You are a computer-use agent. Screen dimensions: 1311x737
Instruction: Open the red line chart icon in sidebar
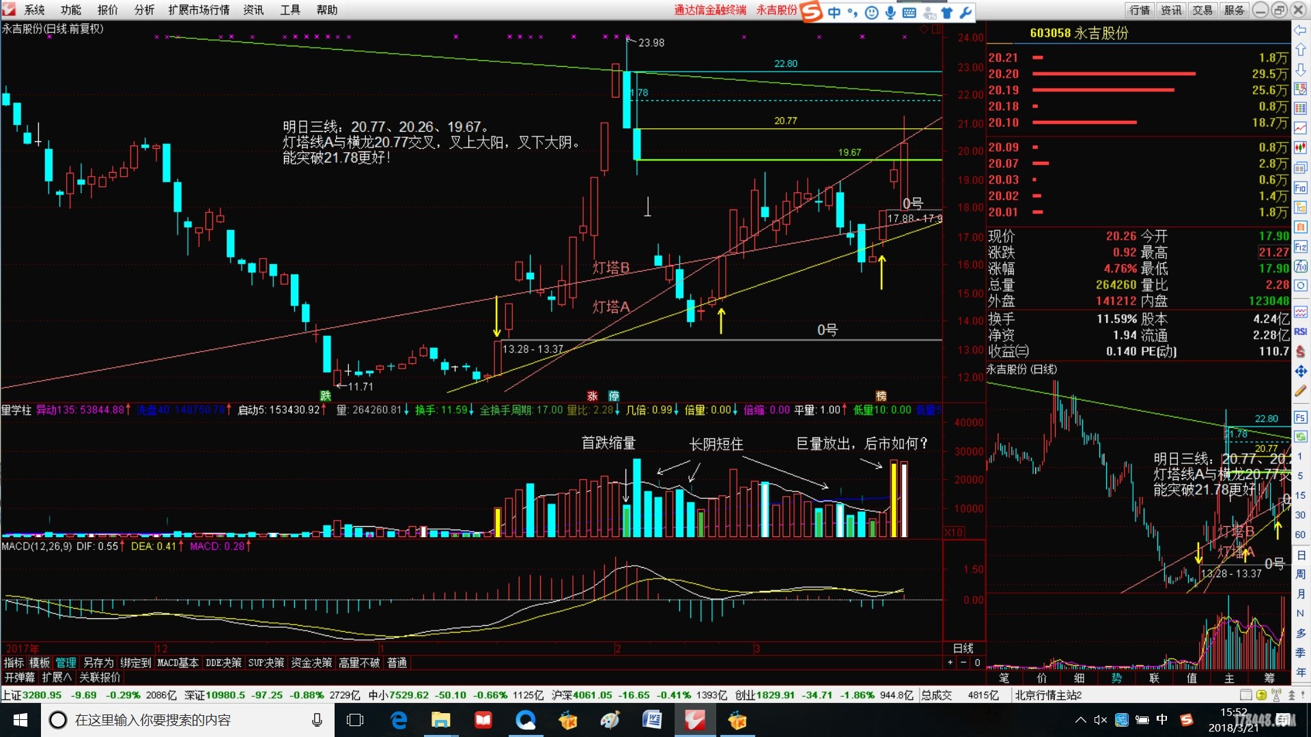[1300, 128]
